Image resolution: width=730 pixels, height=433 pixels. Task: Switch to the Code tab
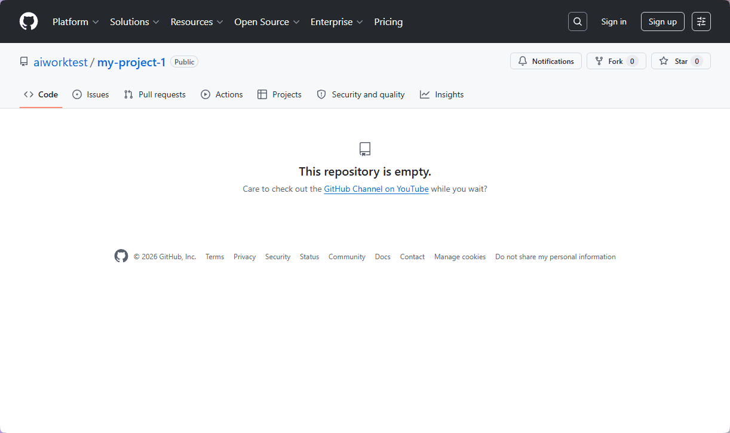[x=41, y=94]
